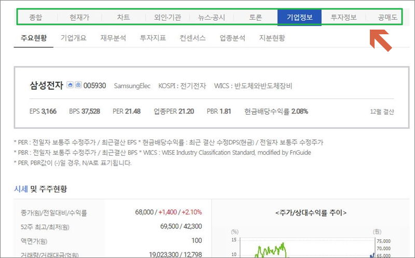The height and width of the screenshot is (258, 415).
Task: Click the 주가/상대수익률 추이 chart title
Action: (311, 212)
